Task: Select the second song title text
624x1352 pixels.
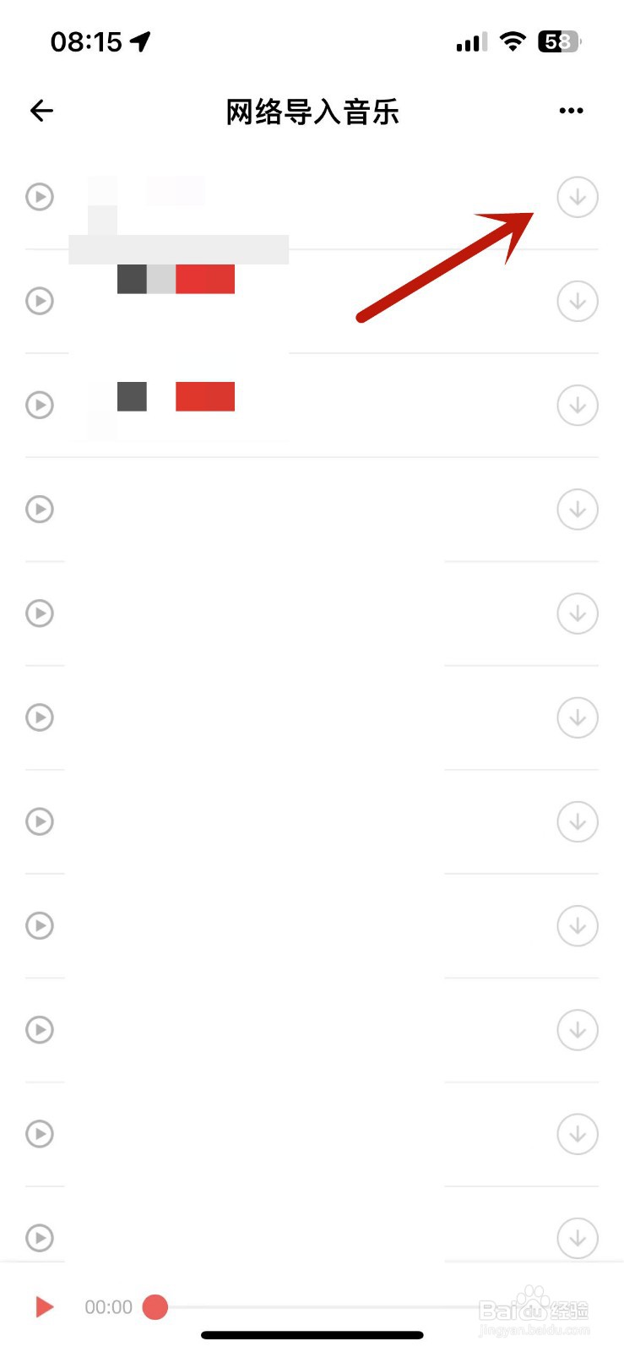Action: (176, 279)
